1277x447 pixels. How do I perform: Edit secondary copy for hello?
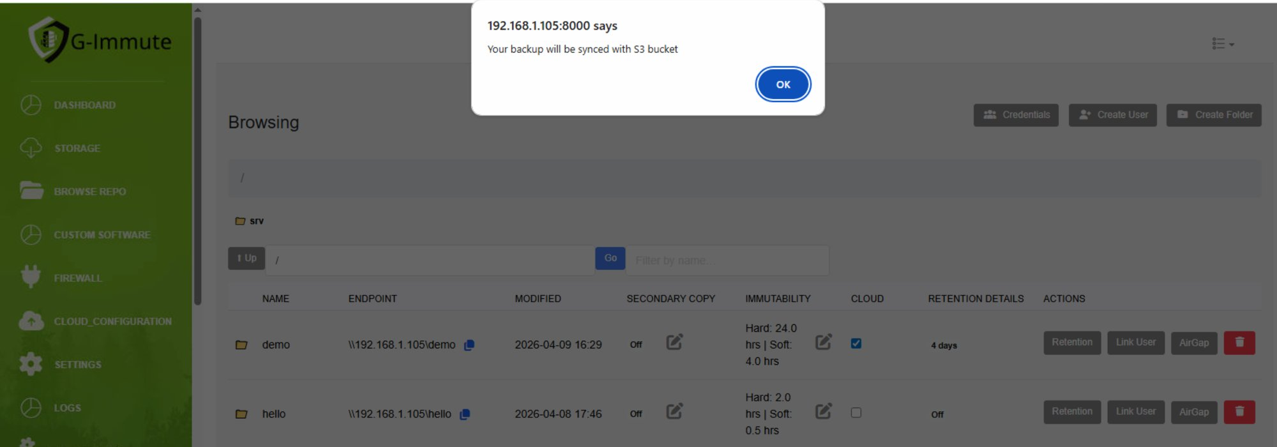[675, 411]
